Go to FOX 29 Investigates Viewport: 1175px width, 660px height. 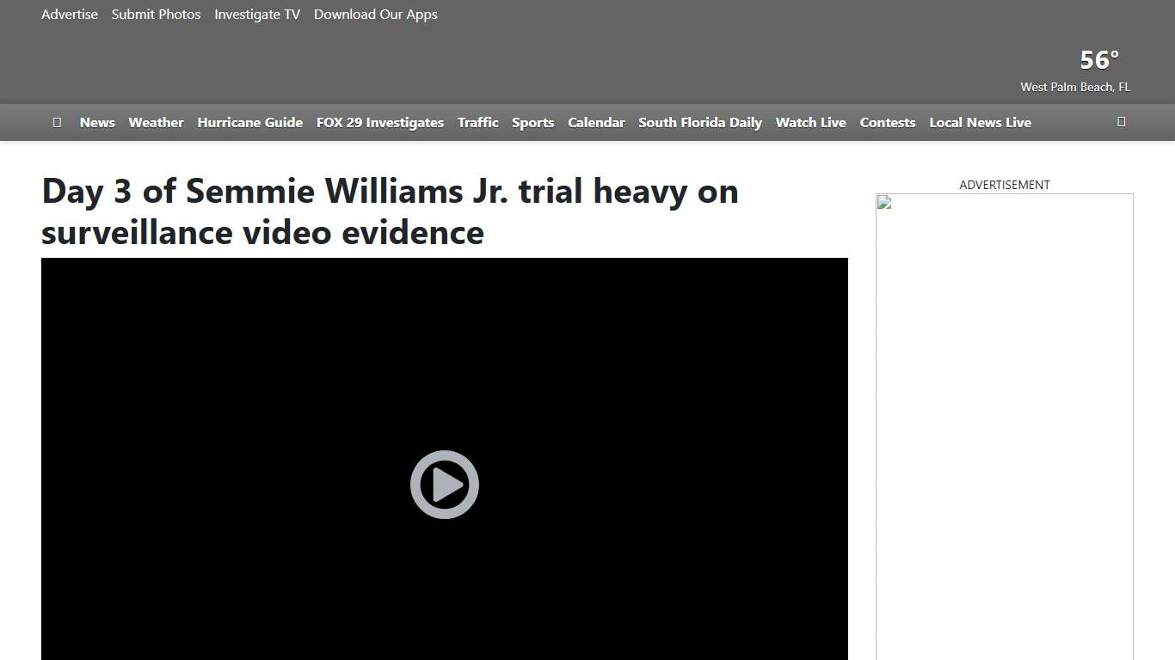click(379, 122)
